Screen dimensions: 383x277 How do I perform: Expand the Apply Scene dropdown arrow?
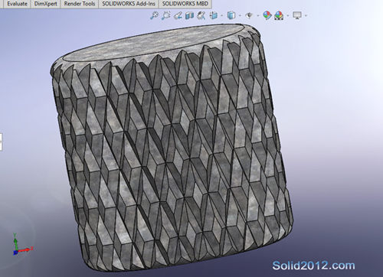pos(288,16)
